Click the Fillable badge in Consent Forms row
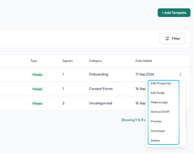 [37, 89]
